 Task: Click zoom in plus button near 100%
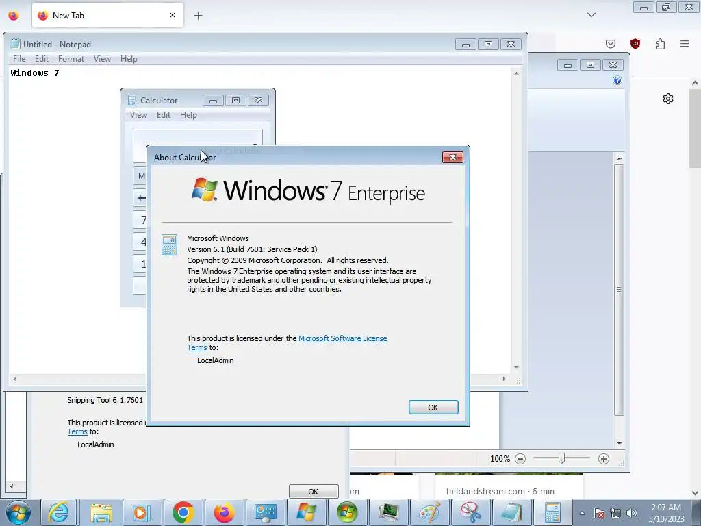[x=604, y=458]
